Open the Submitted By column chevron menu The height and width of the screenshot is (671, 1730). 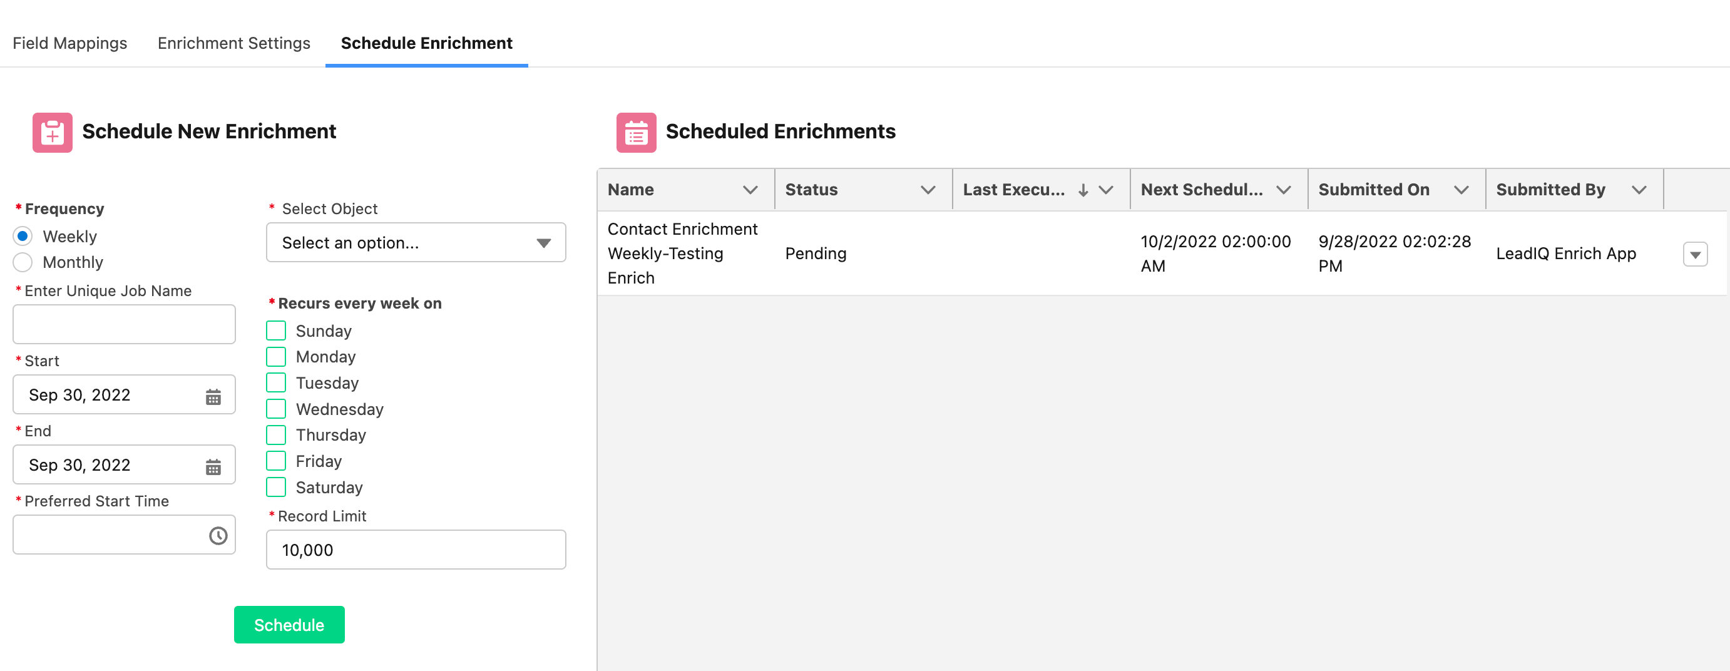tap(1639, 190)
